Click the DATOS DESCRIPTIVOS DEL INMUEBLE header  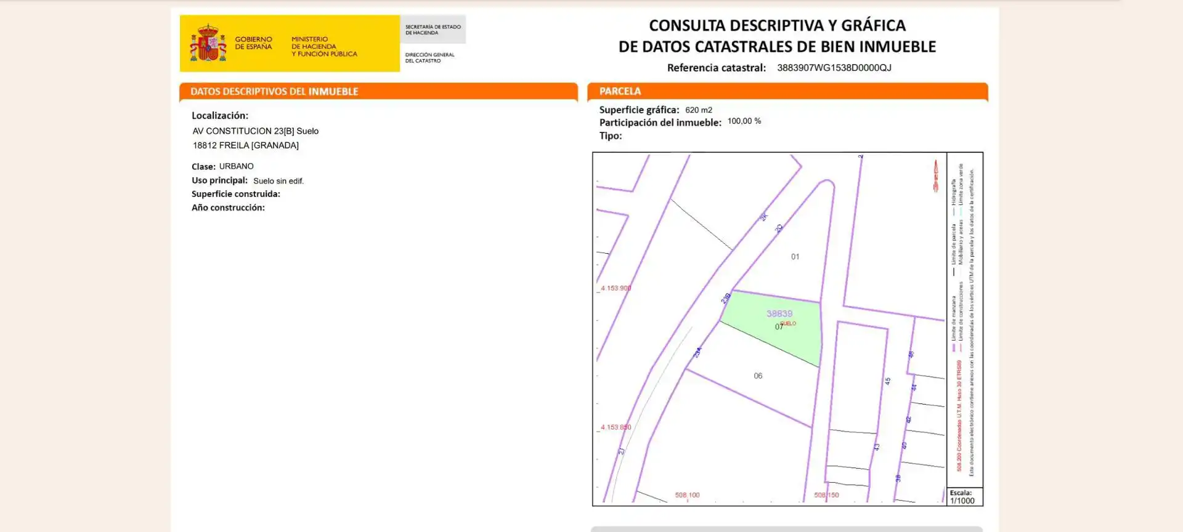pyautogui.click(x=274, y=92)
